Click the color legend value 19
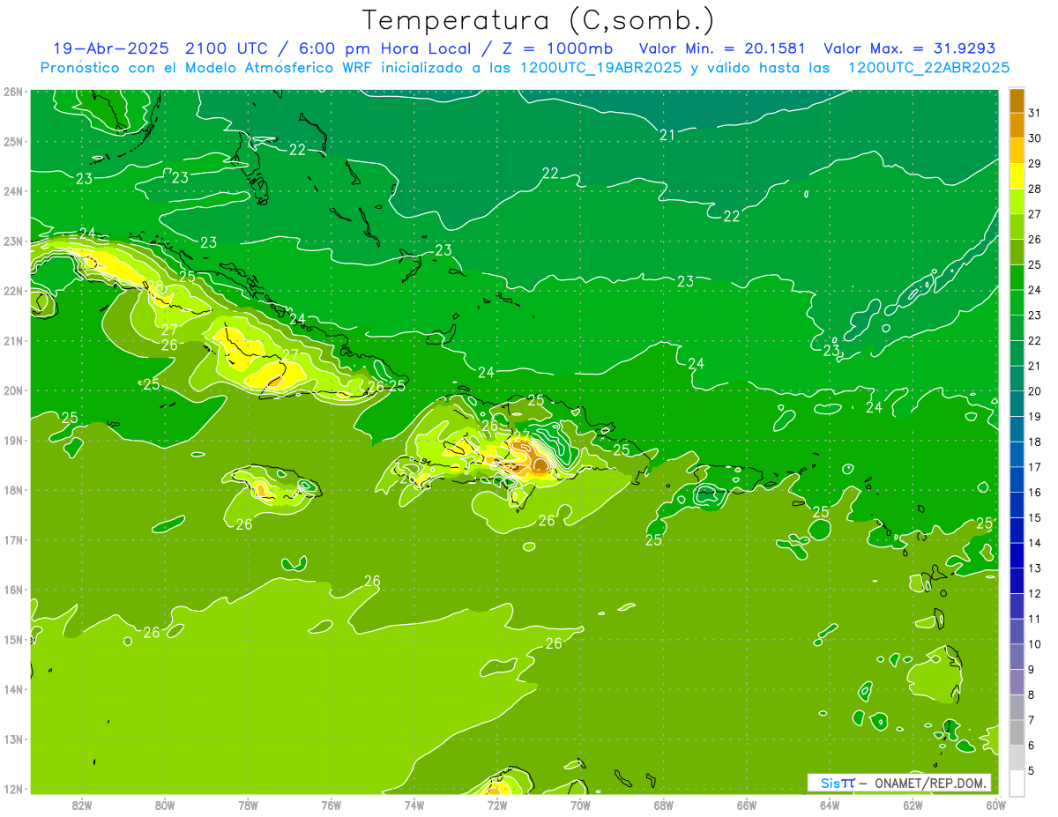 (x=1035, y=416)
